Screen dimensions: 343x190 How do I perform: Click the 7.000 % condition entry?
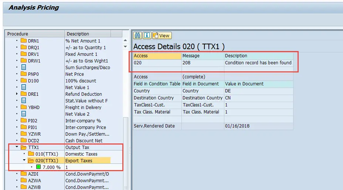[x=52, y=167]
